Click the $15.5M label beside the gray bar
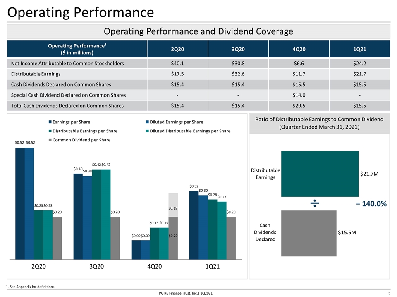This screenshot has height=297, width=397. (x=347, y=232)
